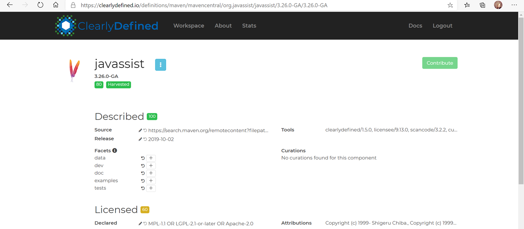Open the search.maven.org source link

(208, 130)
